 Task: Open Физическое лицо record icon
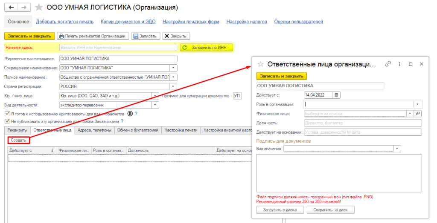click(418, 114)
